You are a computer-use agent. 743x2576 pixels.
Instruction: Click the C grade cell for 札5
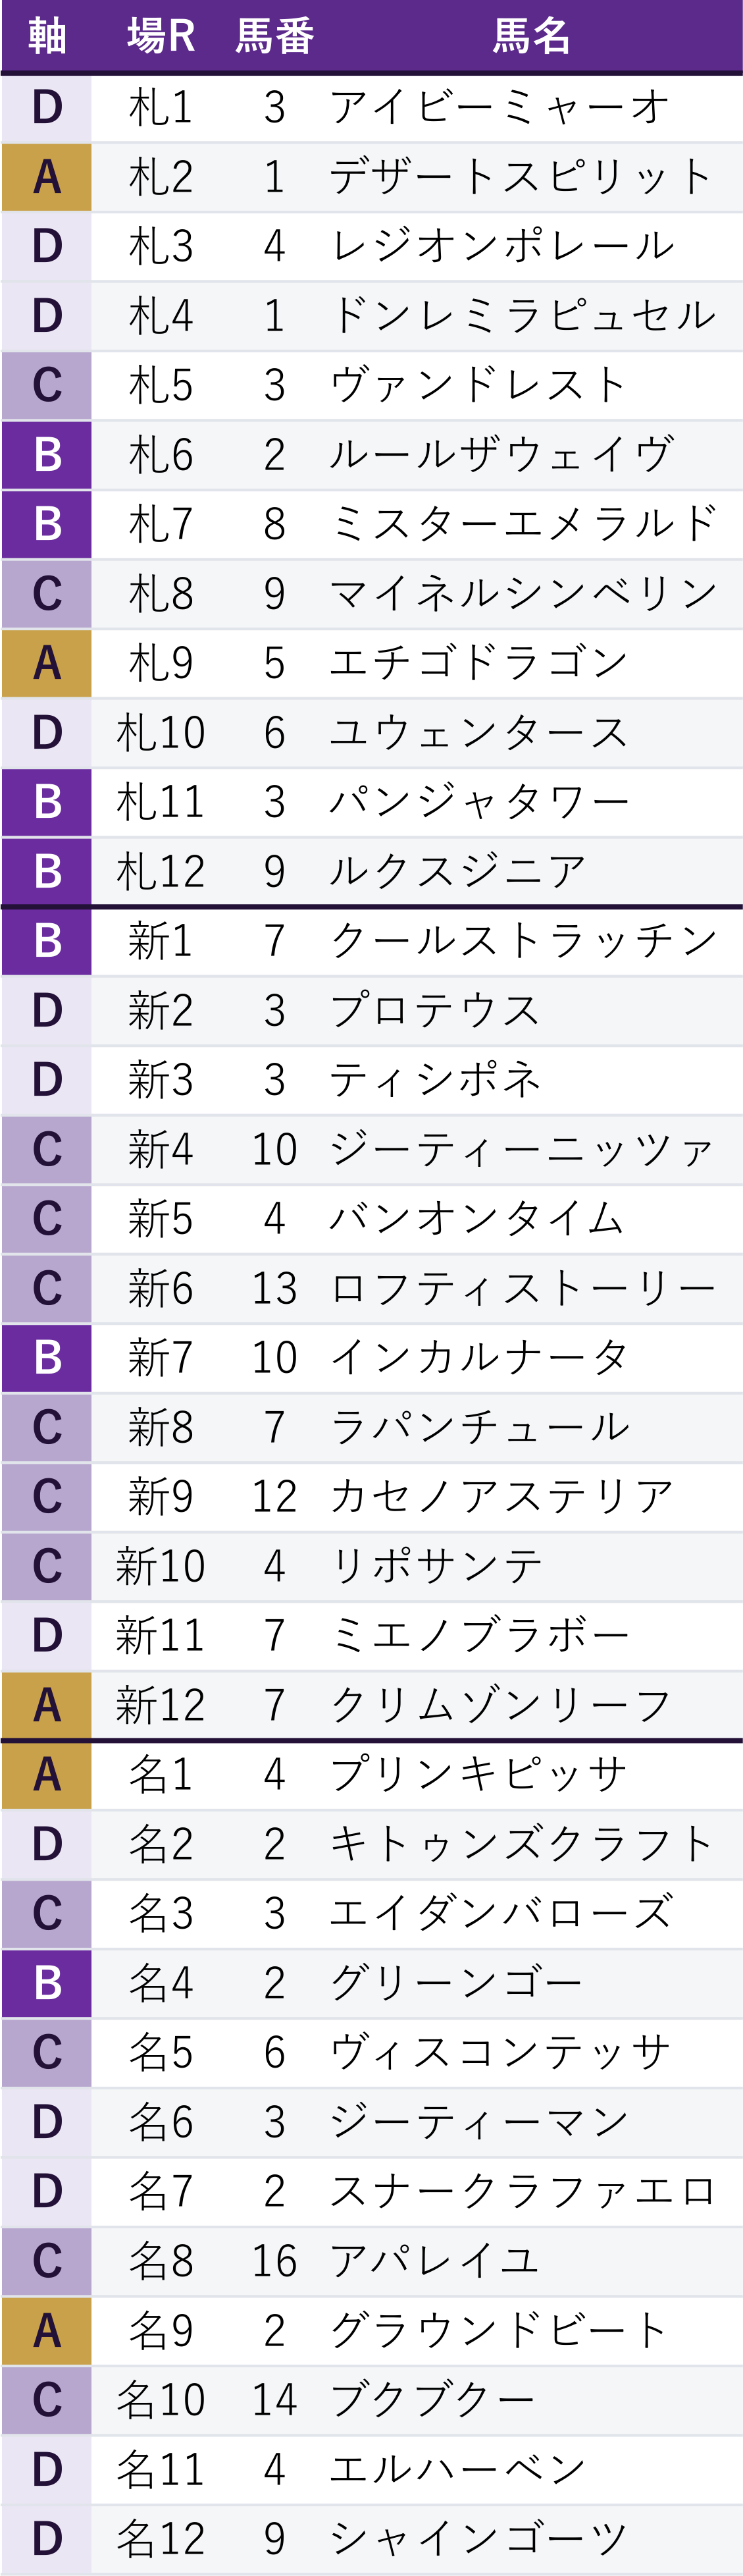[47, 385]
